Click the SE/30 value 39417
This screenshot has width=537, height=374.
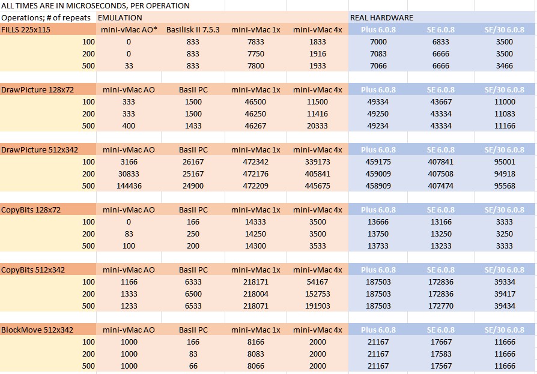505,294
